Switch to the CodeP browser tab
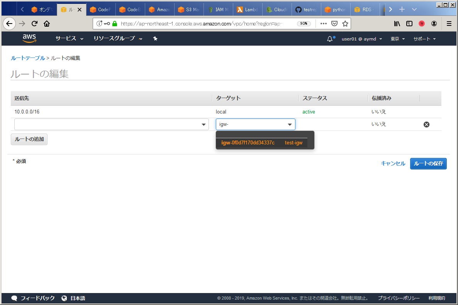This screenshot has width=458, height=305. point(101,10)
